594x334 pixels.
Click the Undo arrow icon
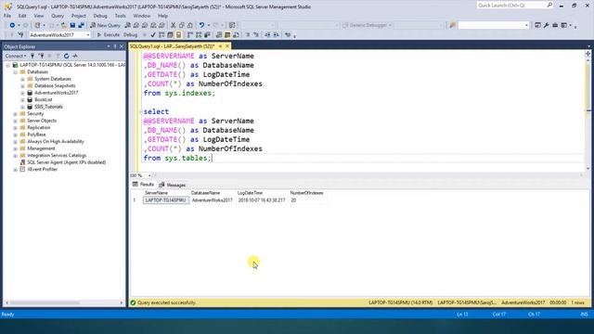point(201,25)
